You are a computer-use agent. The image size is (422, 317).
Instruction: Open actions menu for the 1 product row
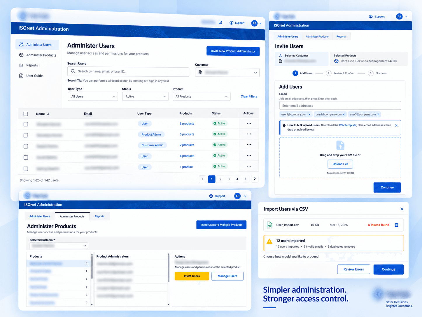coord(249,166)
